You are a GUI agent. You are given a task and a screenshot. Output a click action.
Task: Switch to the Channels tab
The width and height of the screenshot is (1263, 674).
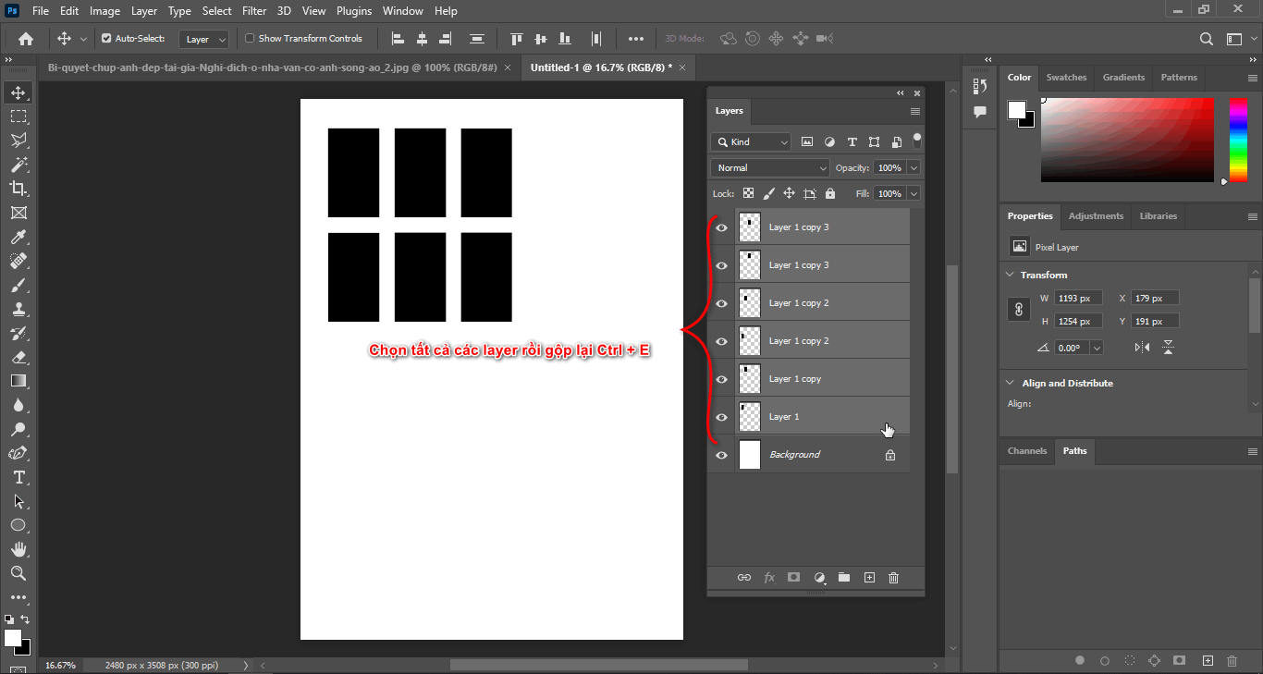[1026, 451]
